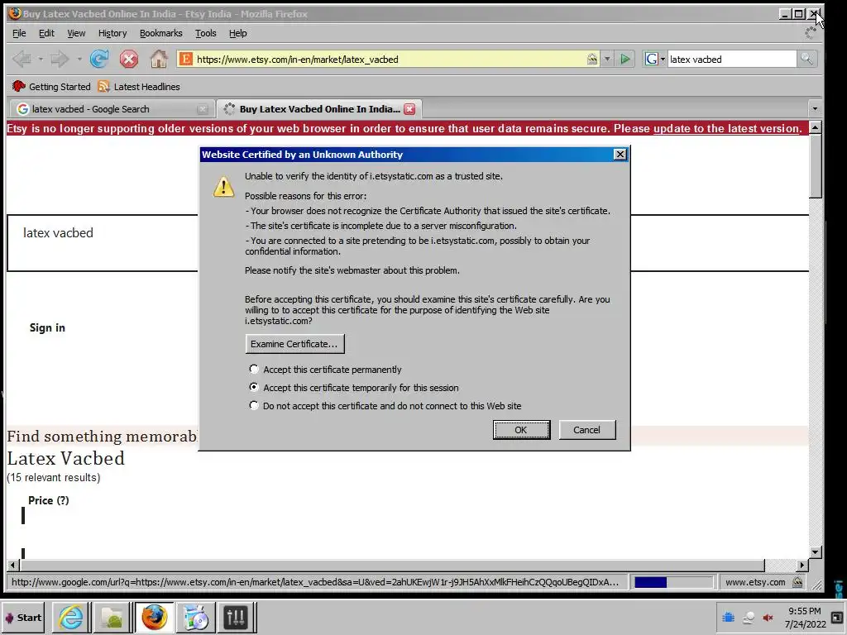
Task: Click the Back navigation arrow
Action: [x=21, y=59]
